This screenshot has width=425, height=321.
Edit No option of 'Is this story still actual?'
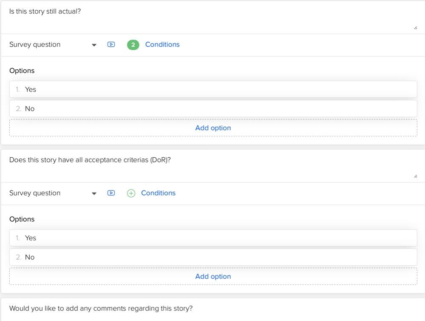click(x=213, y=108)
